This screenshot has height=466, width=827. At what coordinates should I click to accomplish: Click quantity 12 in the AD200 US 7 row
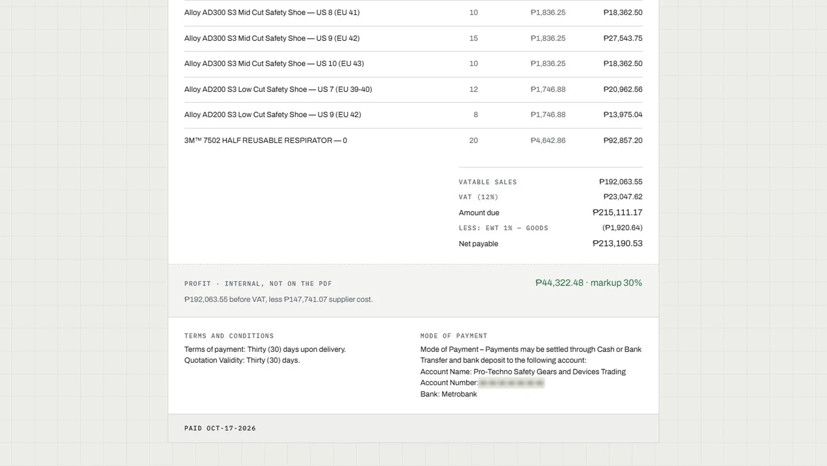[473, 89]
